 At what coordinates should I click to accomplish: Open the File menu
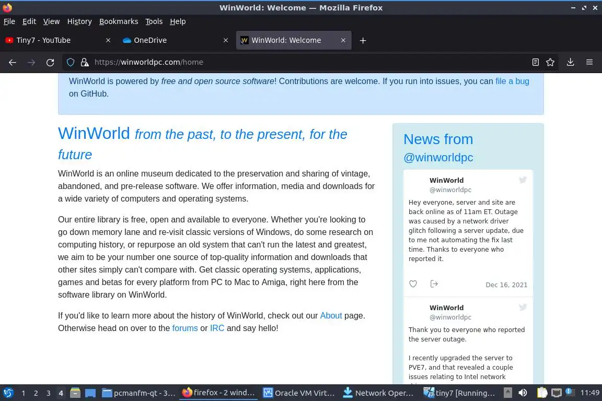[x=9, y=21]
